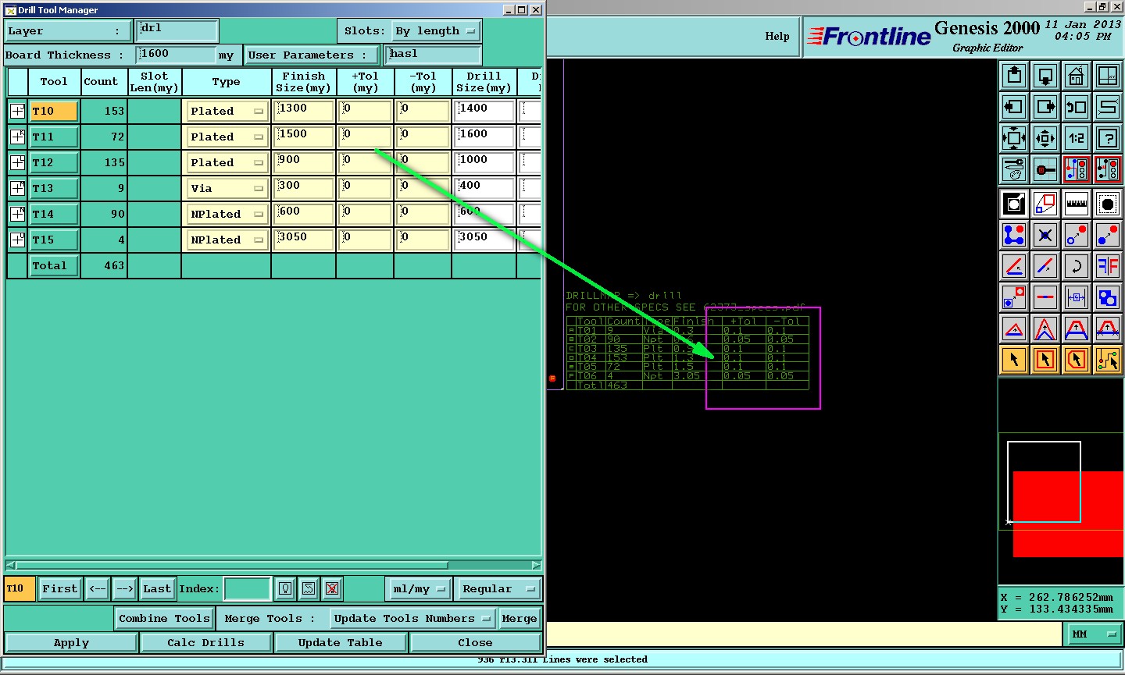Click the mirror F flip icon

1108,266
